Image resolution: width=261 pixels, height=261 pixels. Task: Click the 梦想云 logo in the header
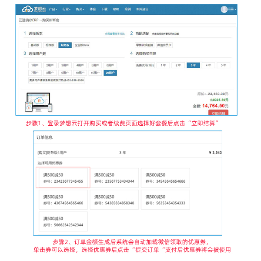click(34, 9)
